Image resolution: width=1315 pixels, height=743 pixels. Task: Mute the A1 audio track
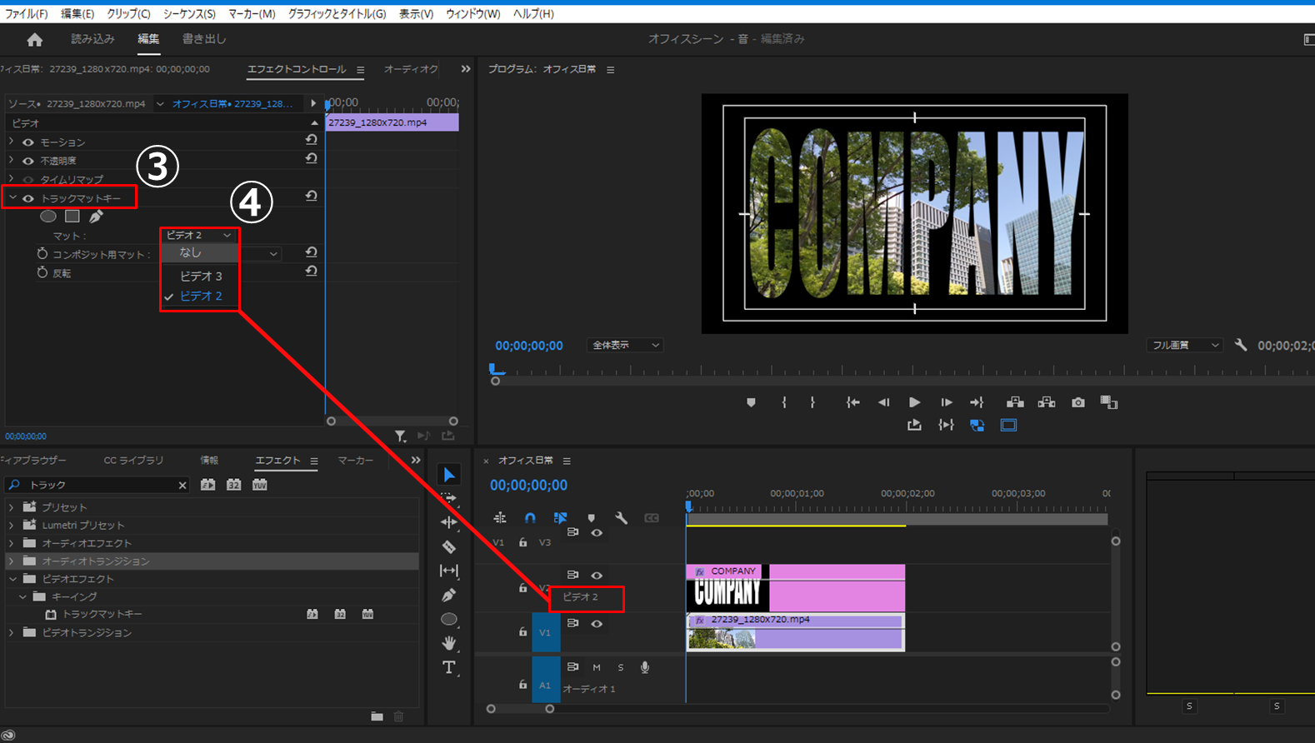click(597, 667)
